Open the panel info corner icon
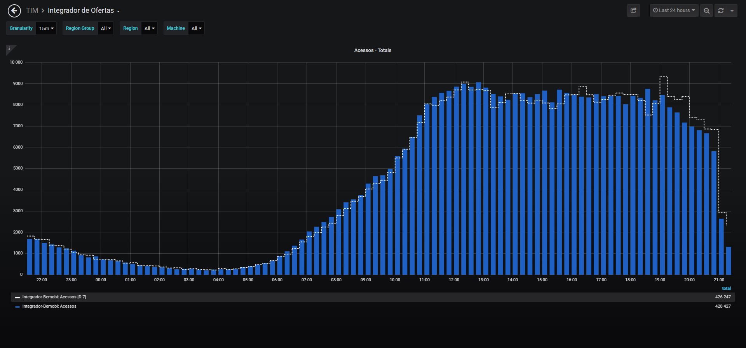Image resolution: width=746 pixels, height=348 pixels. point(10,48)
